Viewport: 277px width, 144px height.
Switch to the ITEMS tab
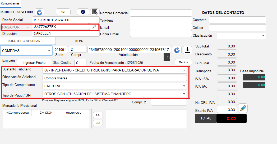pyautogui.click(x=79, y=41)
